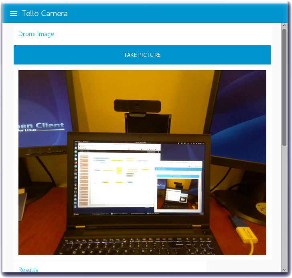Viewport: 292px width, 278px height.
Task: Open the hamburger navigation menu
Action: pyautogui.click(x=14, y=14)
